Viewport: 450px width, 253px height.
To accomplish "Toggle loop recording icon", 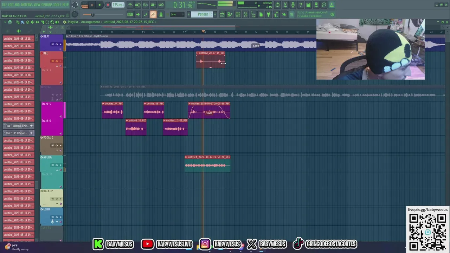I will click(x=161, y=5).
